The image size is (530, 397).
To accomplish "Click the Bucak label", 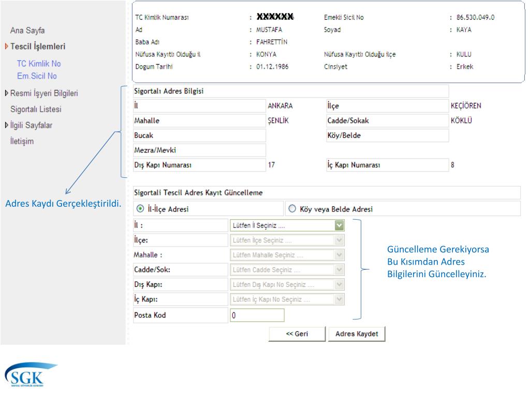I will pyautogui.click(x=144, y=135).
